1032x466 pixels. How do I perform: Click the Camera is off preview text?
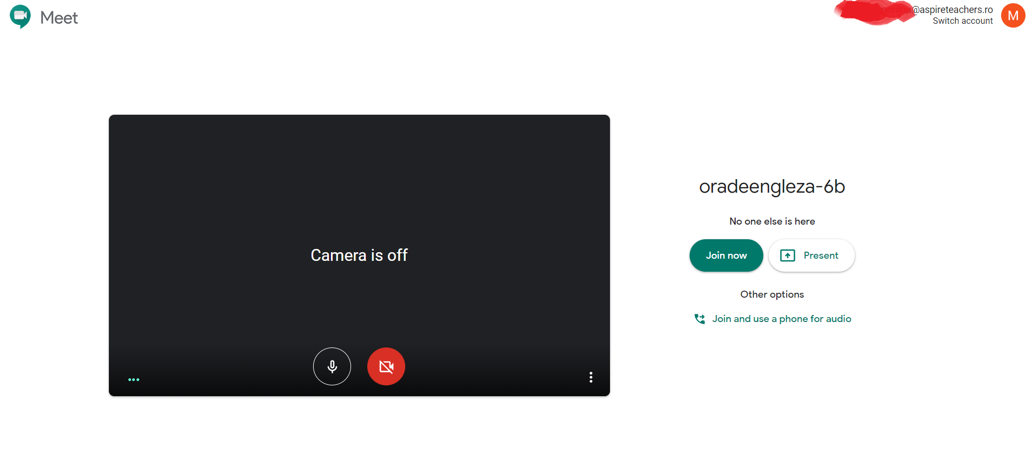[x=359, y=255]
